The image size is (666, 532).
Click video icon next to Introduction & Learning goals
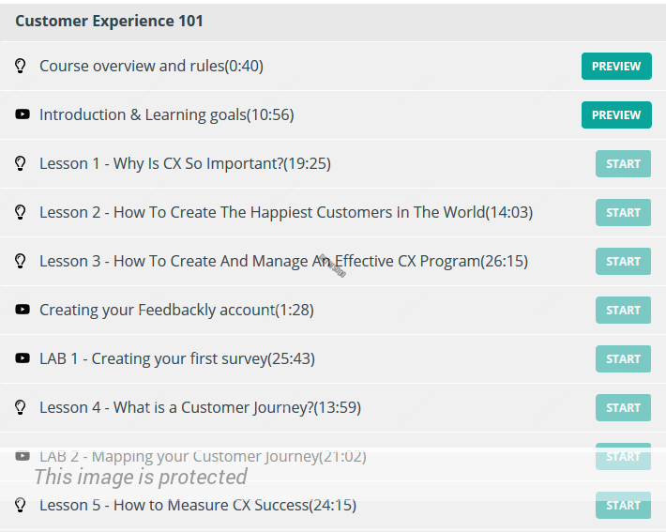pyautogui.click(x=23, y=114)
